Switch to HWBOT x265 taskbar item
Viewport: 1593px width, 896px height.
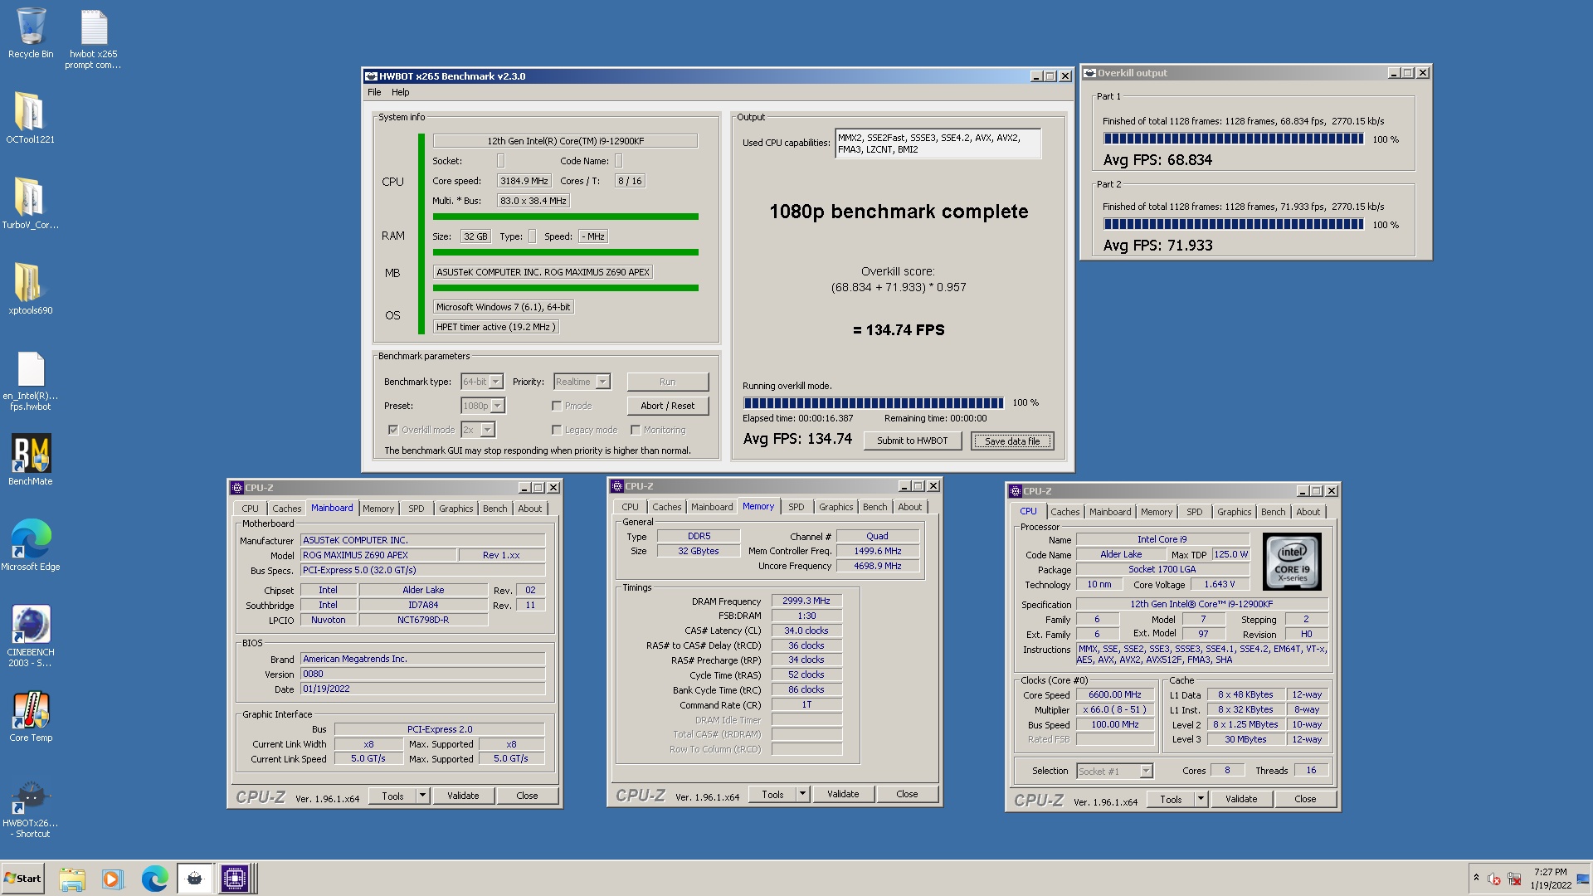pyautogui.click(x=194, y=879)
